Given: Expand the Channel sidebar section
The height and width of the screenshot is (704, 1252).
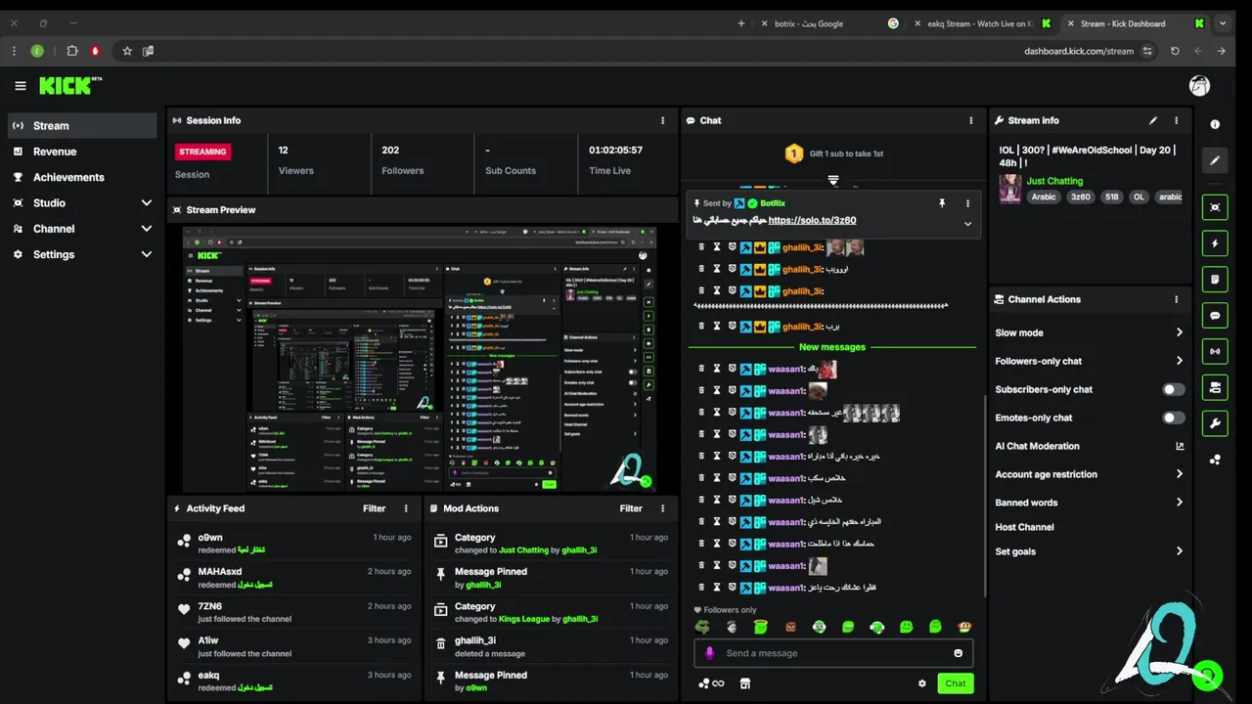Looking at the screenshot, I should [x=82, y=229].
